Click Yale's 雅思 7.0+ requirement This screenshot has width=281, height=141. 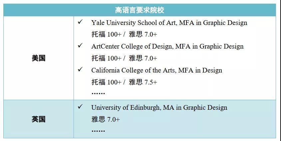pyautogui.click(x=143, y=34)
